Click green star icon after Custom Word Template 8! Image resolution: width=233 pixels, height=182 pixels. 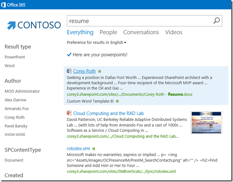point(117,101)
